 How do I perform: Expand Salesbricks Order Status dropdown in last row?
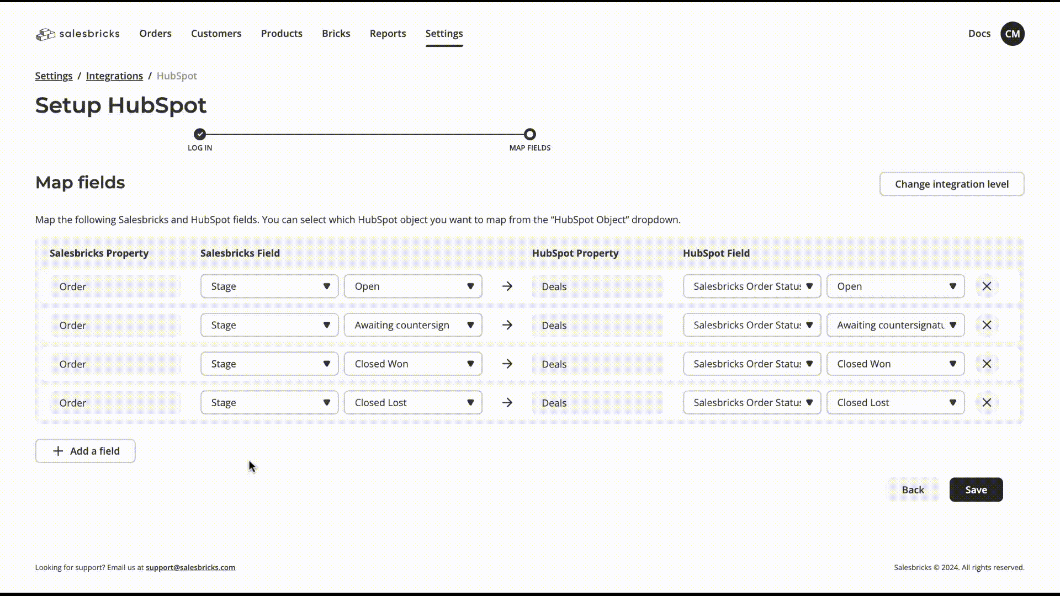(751, 403)
